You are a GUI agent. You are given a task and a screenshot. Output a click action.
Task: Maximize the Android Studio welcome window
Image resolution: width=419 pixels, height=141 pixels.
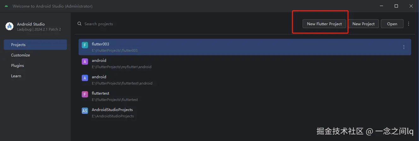point(396,6)
